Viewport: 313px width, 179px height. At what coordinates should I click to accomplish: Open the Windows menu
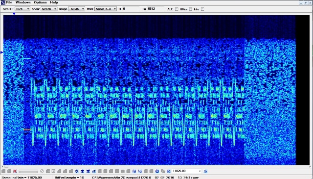pos(23,2)
